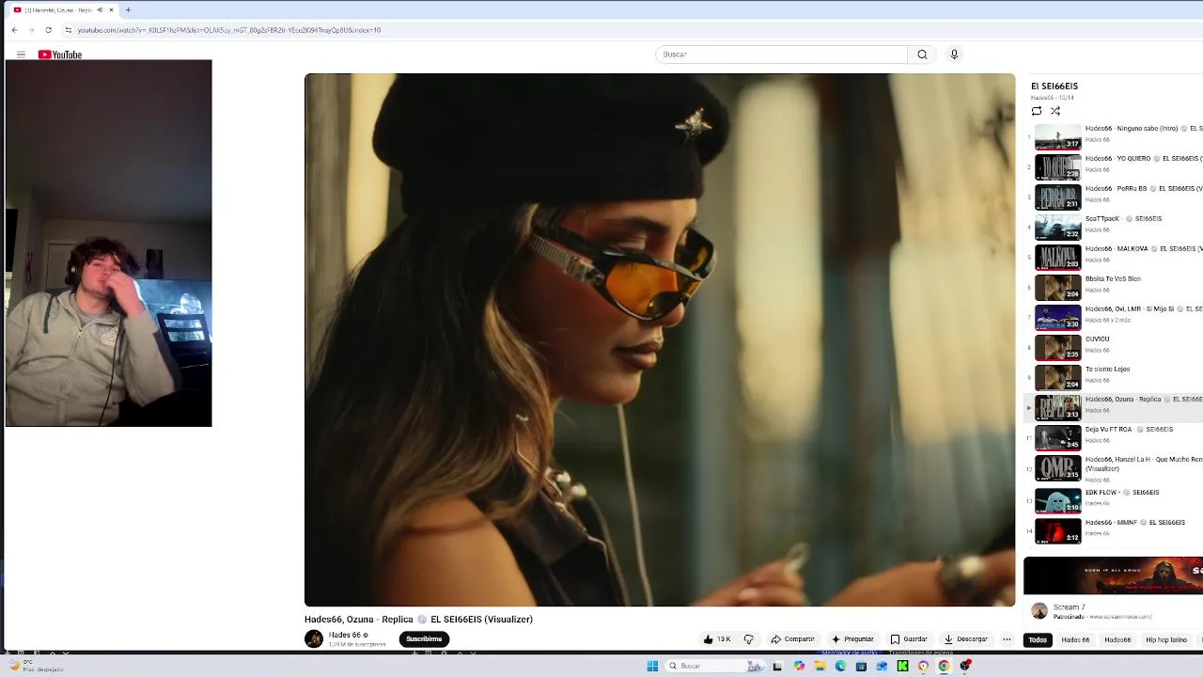The image size is (1203, 677).
Task: Open the Scream 7 sponsored ad banner
Action: [1113, 575]
